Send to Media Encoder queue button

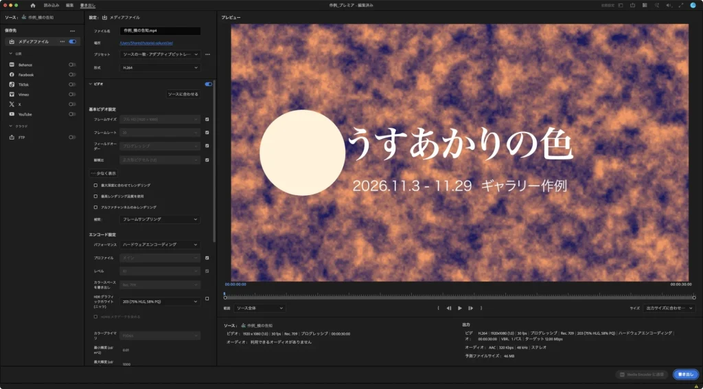642,374
